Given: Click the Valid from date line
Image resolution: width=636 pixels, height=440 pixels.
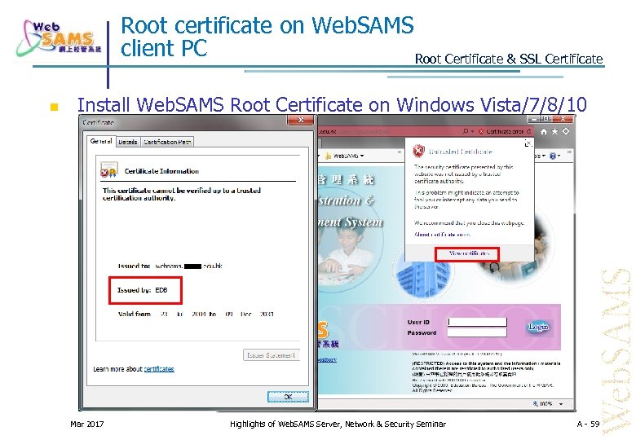Looking at the screenshot, I should pyautogui.click(x=196, y=314).
